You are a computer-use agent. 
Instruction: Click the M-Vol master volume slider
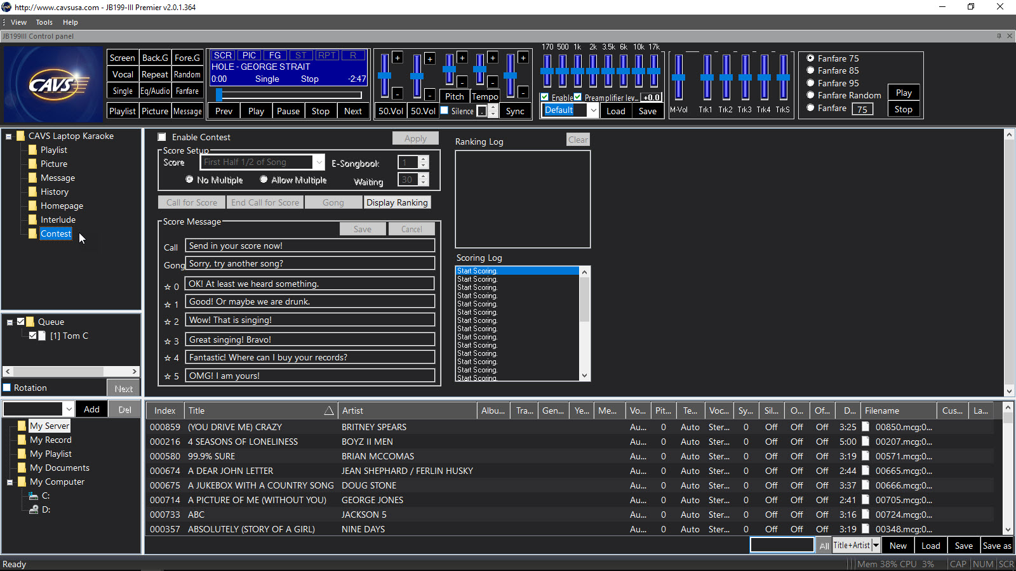click(x=679, y=77)
